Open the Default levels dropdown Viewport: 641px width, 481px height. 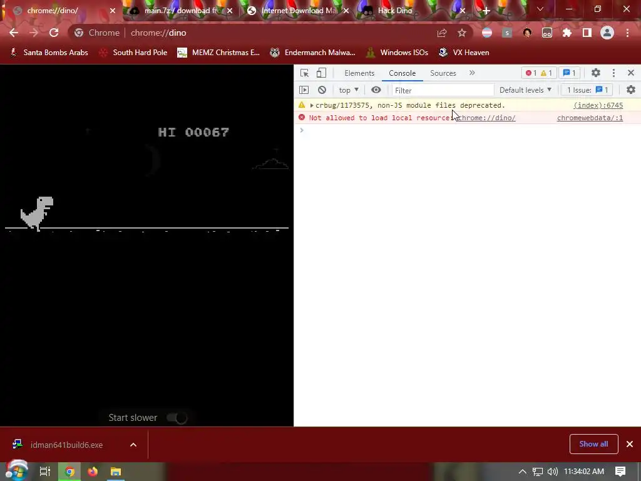525,90
